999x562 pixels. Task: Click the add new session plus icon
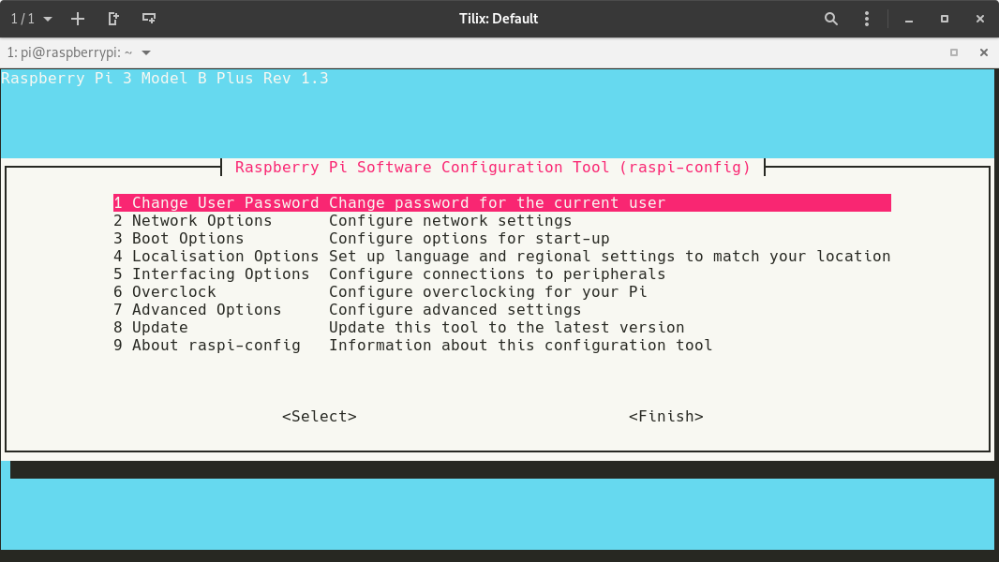(78, 19)
